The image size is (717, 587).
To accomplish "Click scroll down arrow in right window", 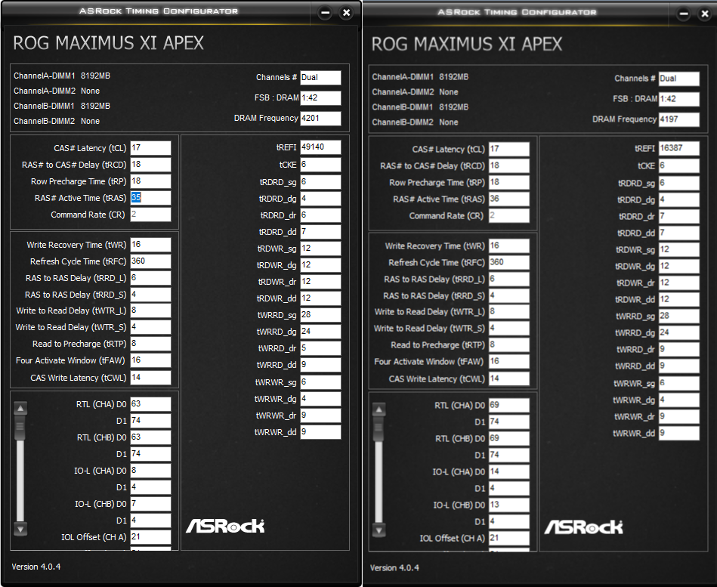I will pyautogui.click(x=379, y=530).
